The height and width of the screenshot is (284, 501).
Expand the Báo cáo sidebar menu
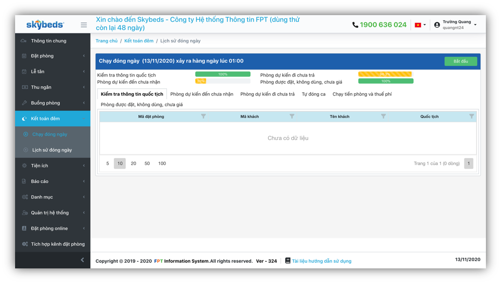[52, 181]
